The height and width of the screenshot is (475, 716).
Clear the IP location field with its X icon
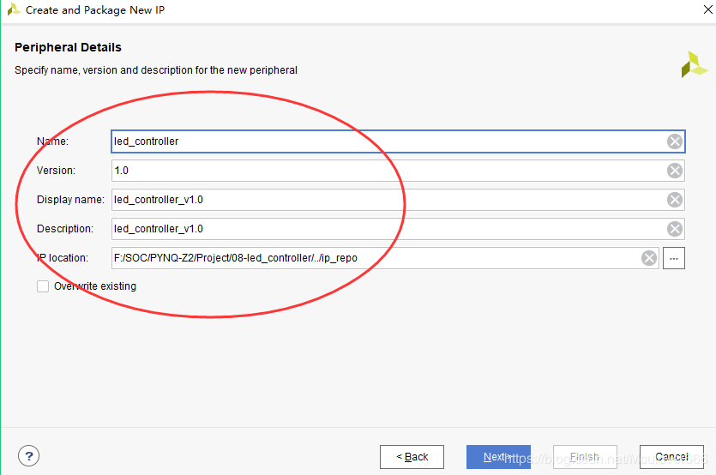[649, 258]
